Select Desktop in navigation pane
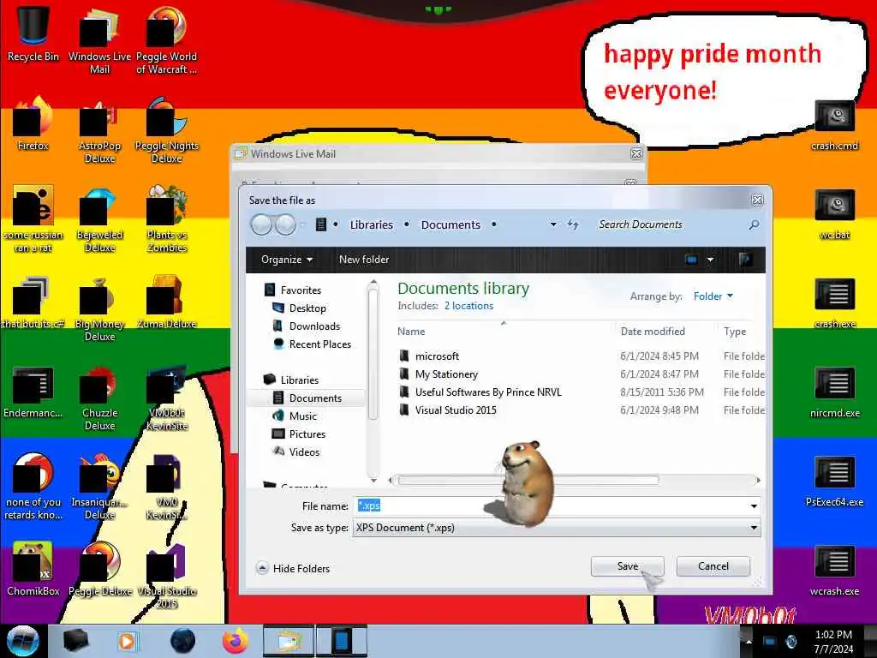The image size is (877, 658). coord(299,308)
